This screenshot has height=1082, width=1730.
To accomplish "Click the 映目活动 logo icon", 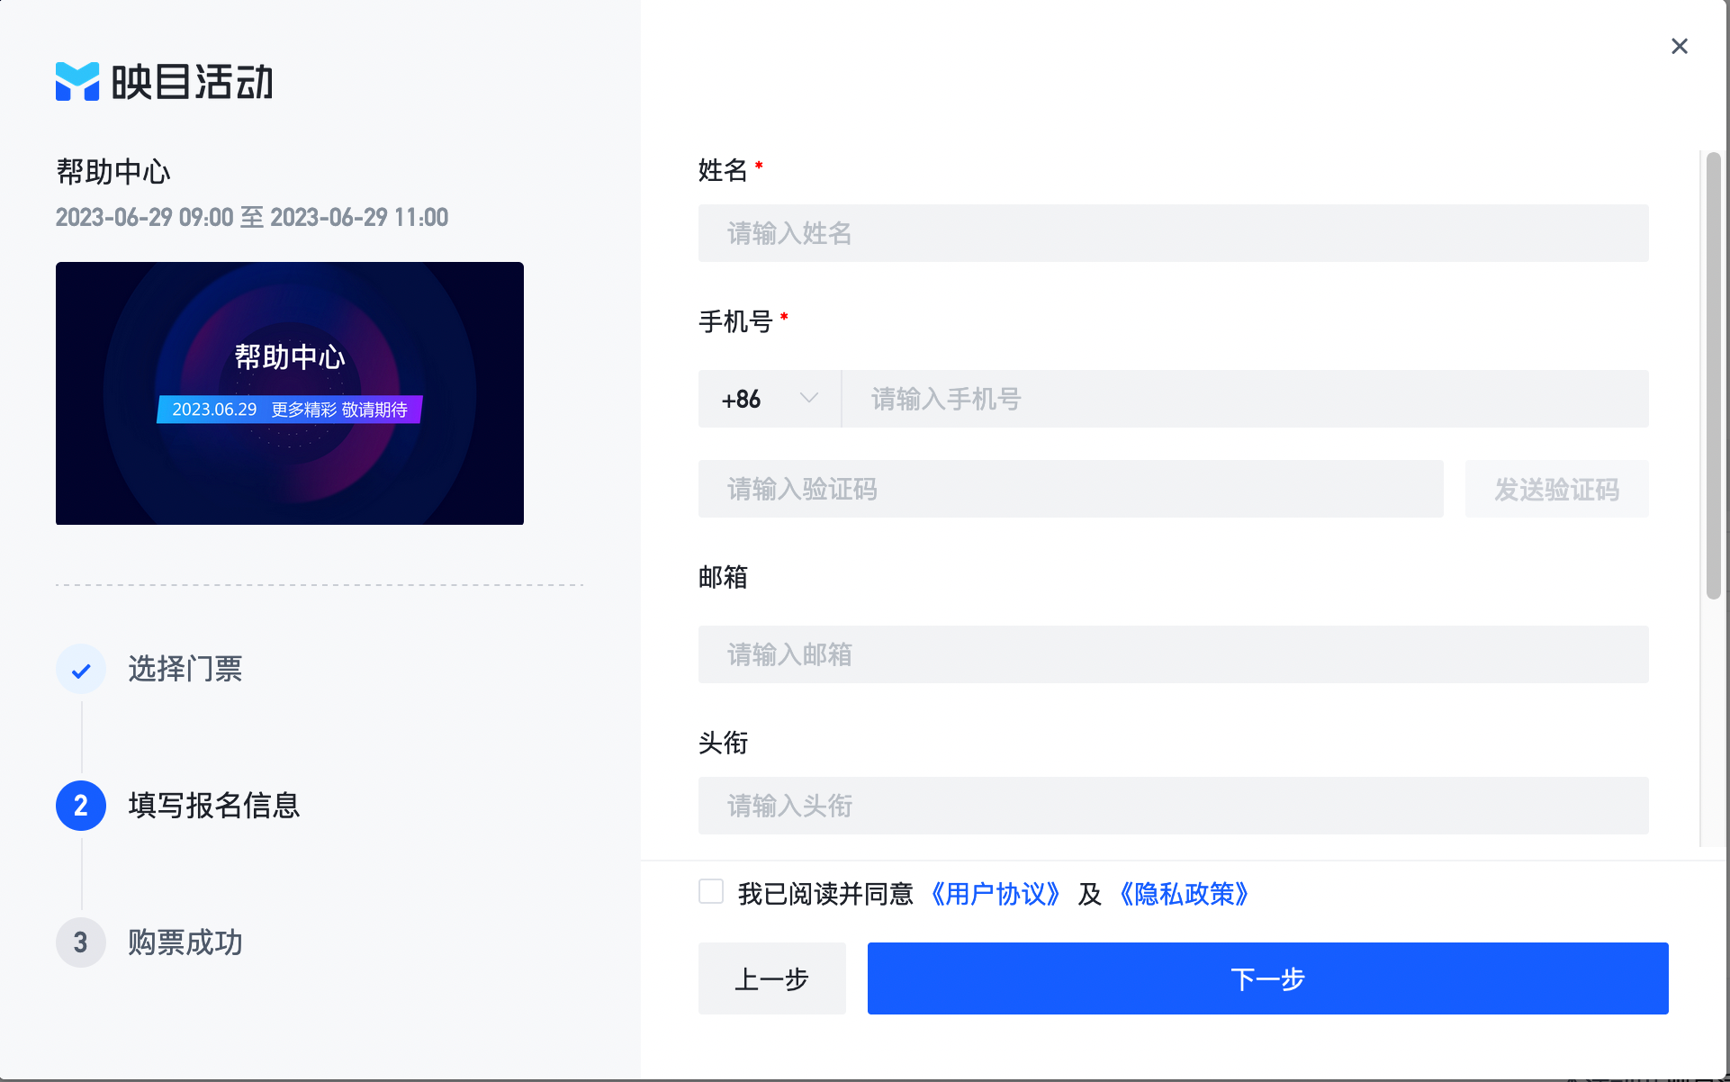I will pos(77,82).
